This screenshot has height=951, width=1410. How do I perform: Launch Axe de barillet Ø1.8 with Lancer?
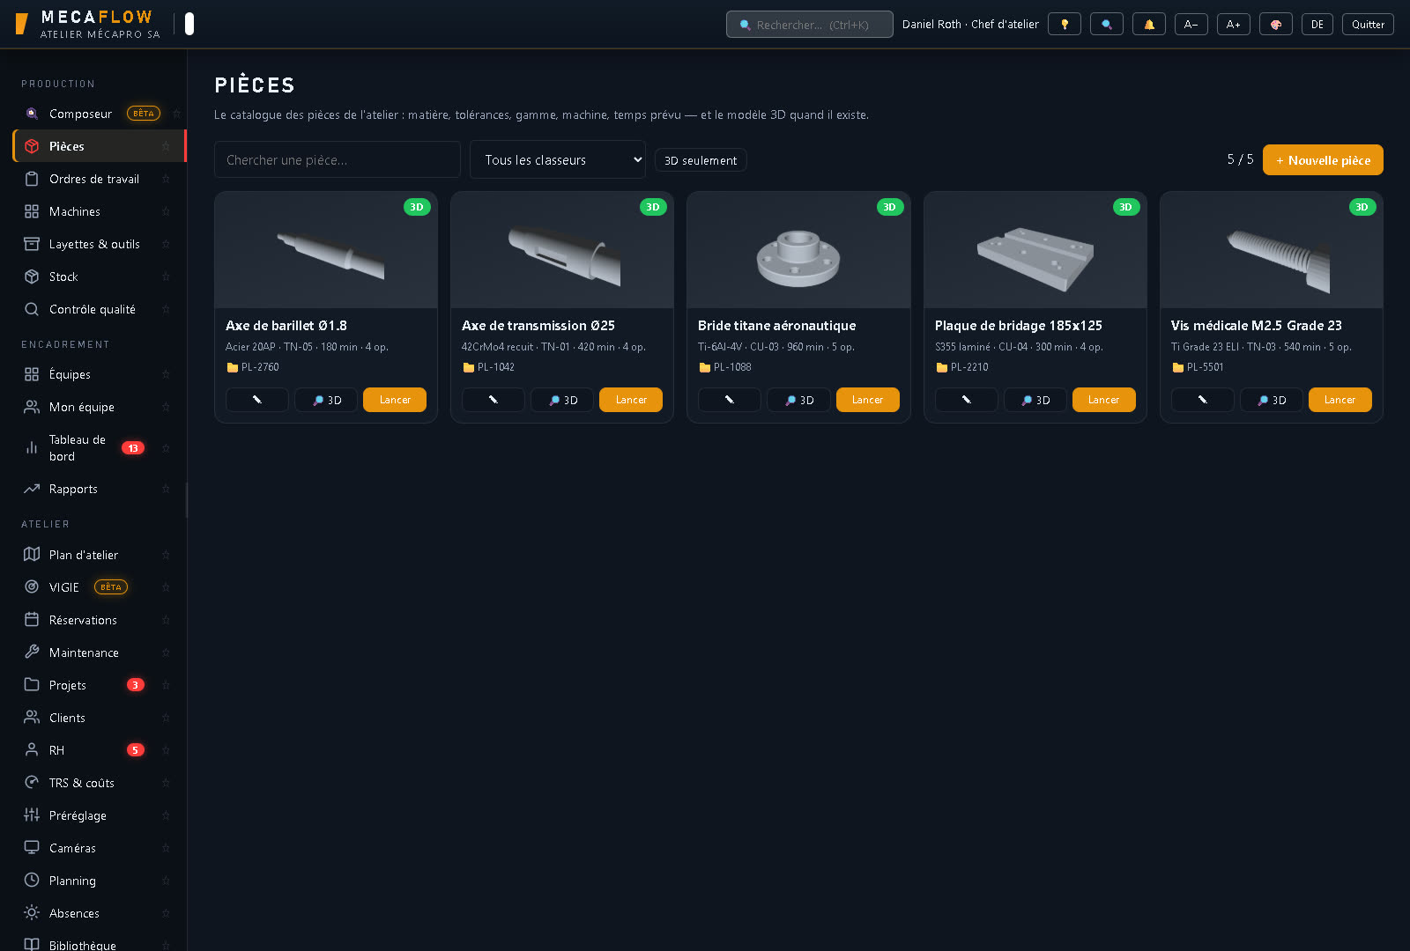click(x=395, y=400)
